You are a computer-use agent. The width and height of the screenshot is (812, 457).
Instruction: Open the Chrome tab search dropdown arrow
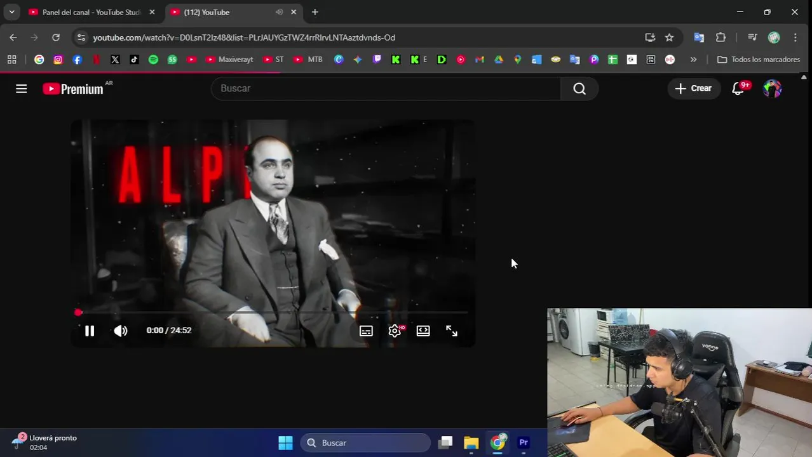click(x=11, y=12)
